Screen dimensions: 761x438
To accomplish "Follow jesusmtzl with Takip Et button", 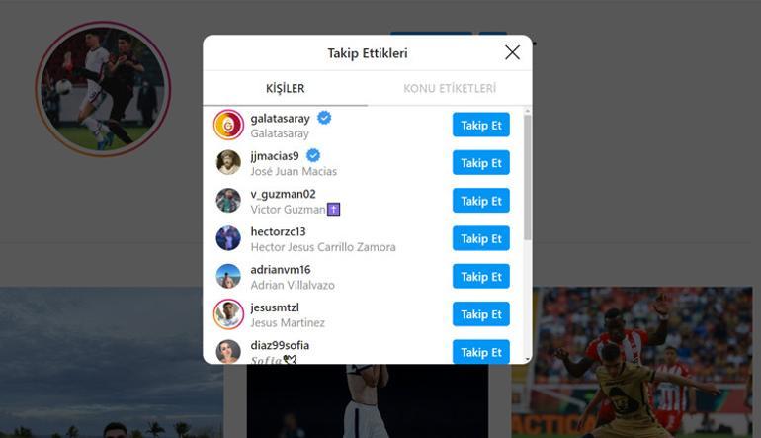I will (481, 314).
